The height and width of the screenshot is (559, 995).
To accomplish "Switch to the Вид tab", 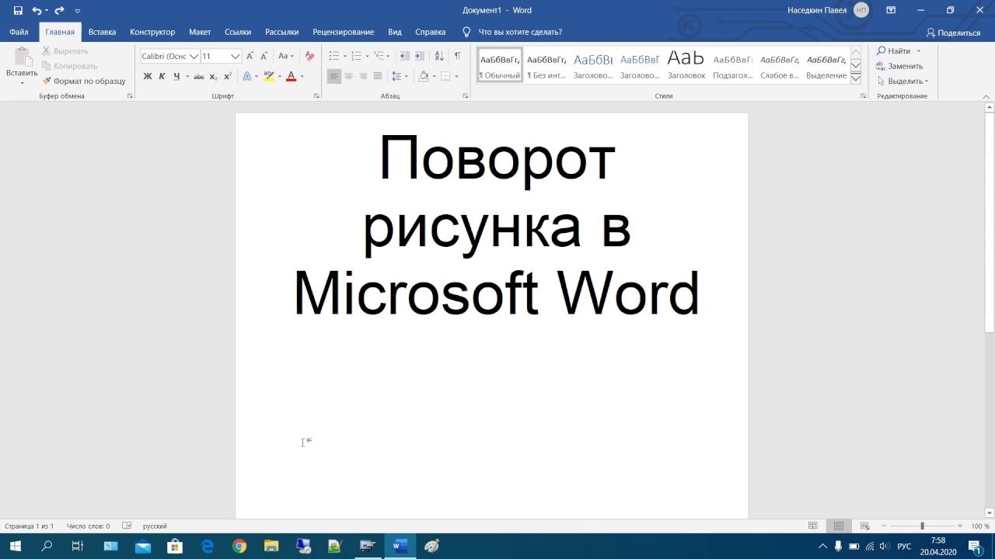I will pos(395,32).
